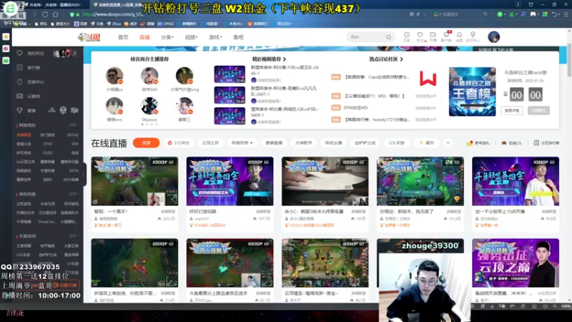Click the Douyu site logo

[89, 37]
